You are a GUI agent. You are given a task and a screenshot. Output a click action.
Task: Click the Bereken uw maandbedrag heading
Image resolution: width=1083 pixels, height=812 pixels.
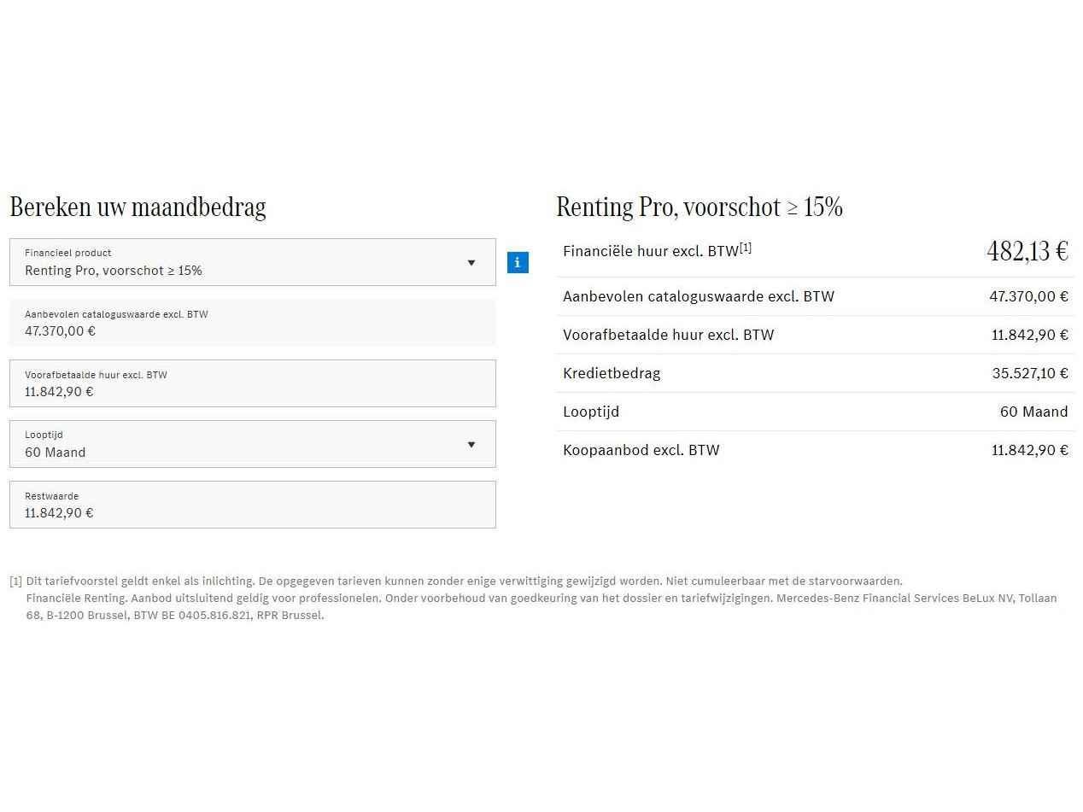(x=138, y=207)
